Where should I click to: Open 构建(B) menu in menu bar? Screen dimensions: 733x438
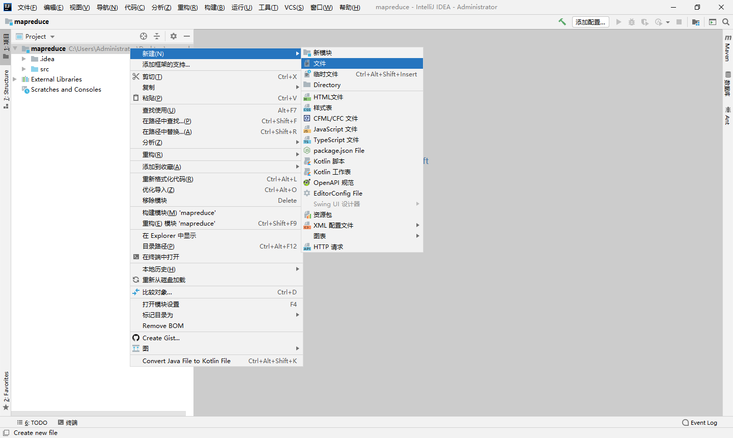point(214,7)
